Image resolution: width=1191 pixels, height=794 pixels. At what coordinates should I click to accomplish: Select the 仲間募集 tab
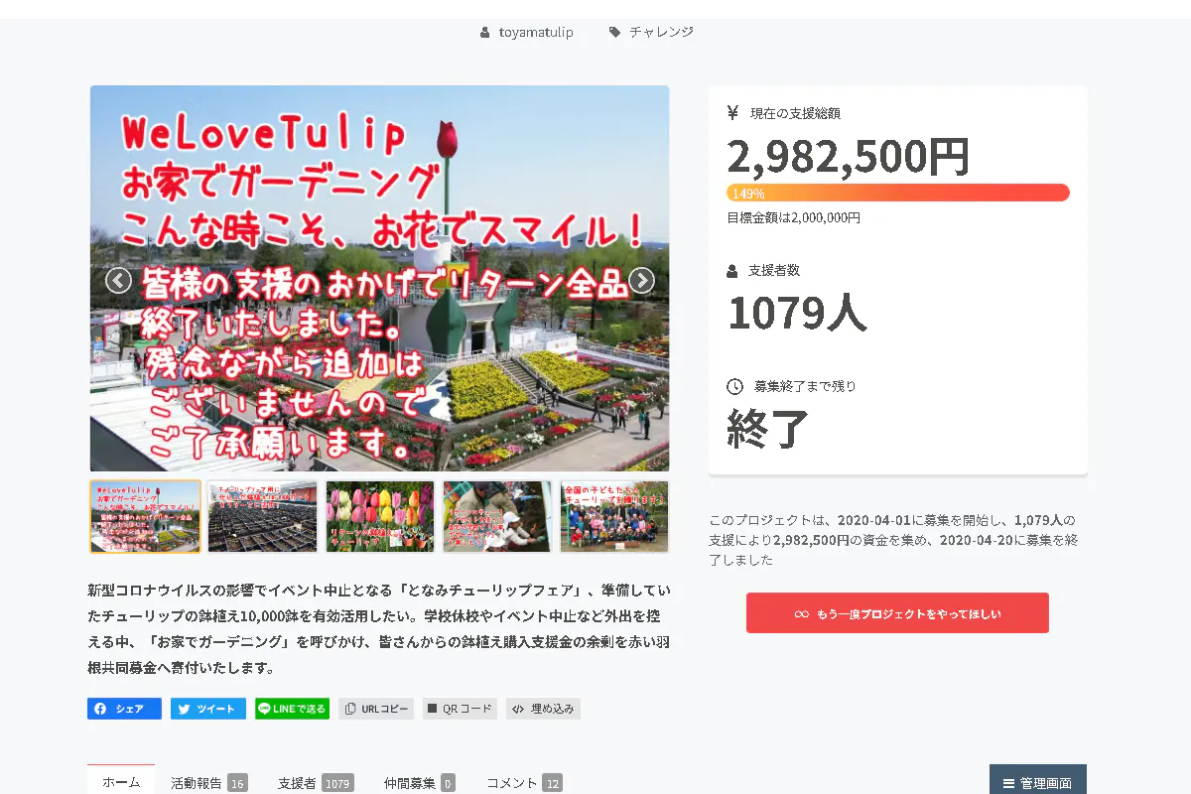tap(419, 782)
